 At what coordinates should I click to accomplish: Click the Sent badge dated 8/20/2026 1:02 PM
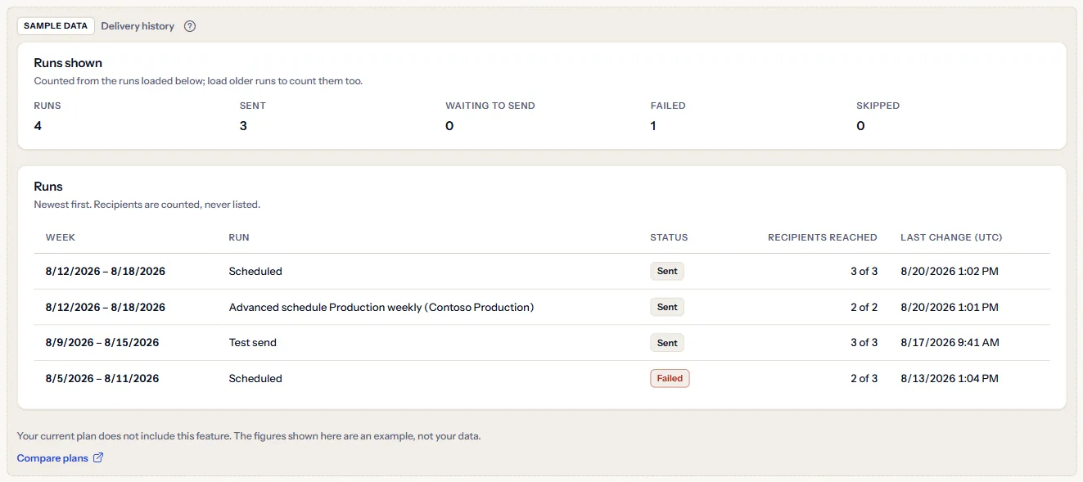click(x=667, y=271)
